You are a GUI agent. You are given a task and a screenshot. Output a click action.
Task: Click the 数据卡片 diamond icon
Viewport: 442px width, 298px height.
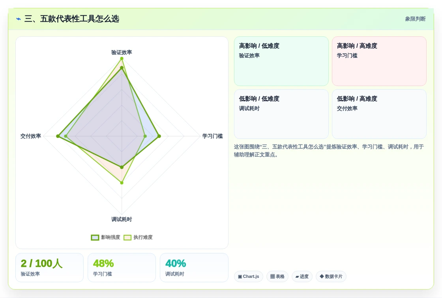322,276
